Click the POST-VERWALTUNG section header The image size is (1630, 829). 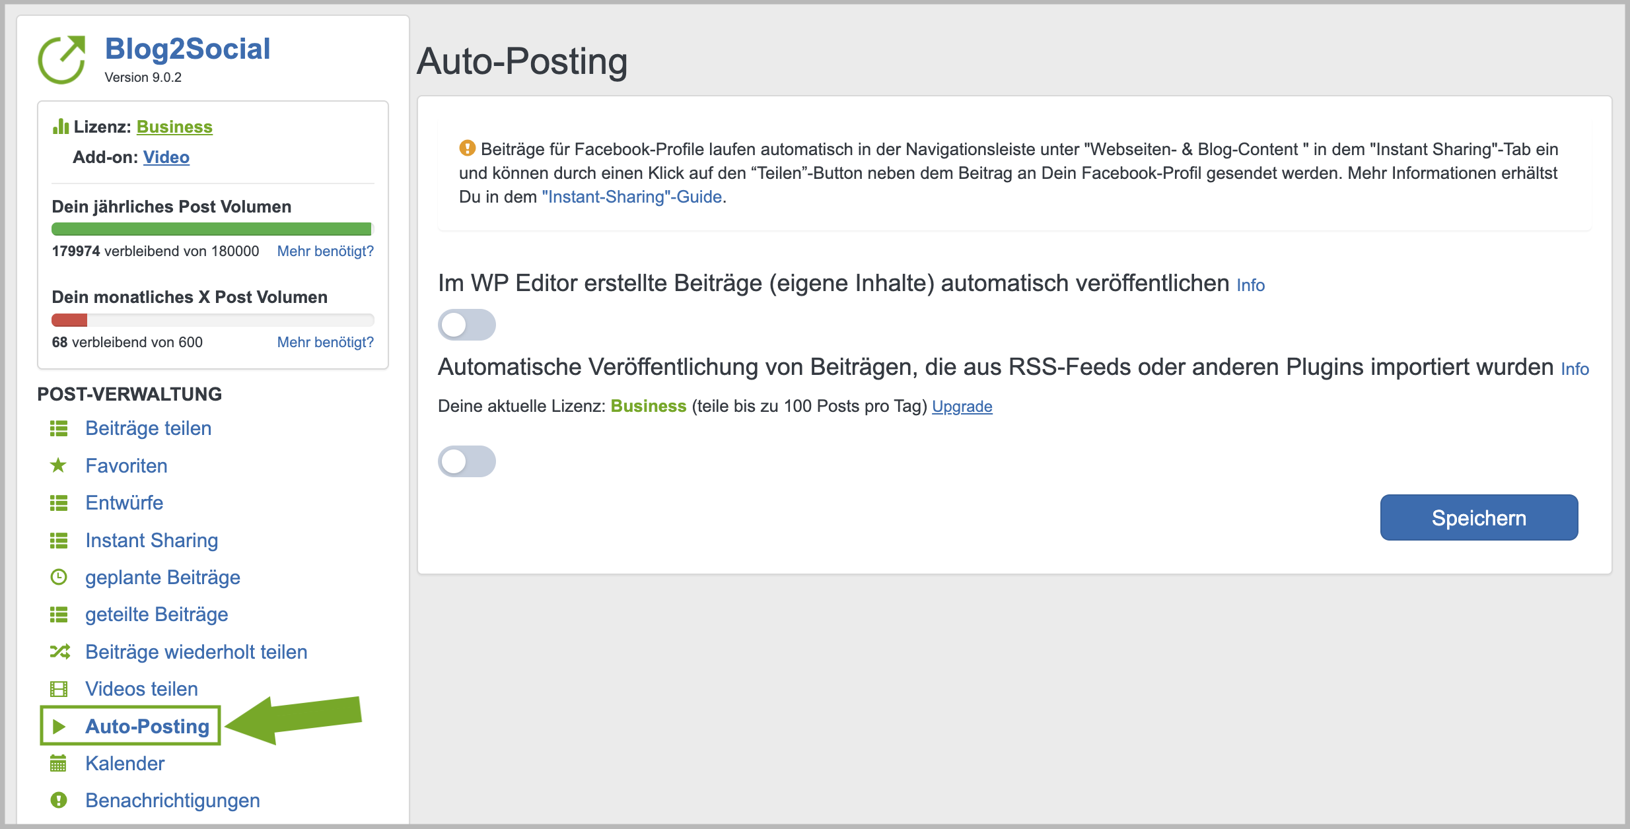pyautogui.click(x=129, y=394)
